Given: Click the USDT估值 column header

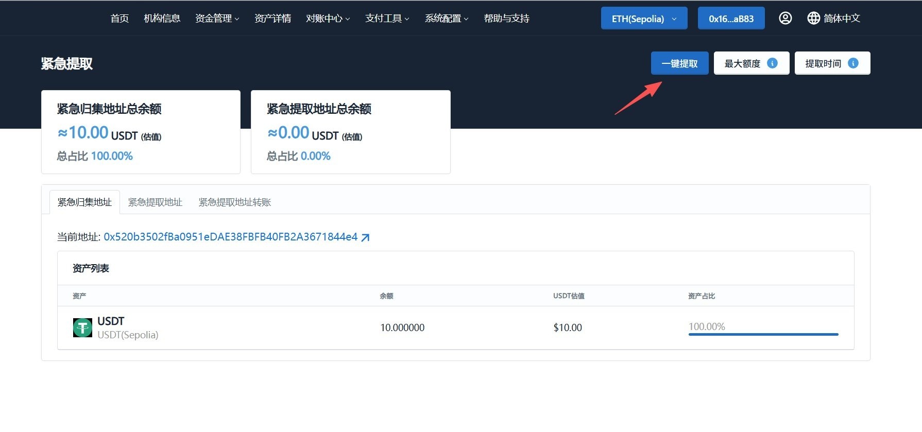Looking at the screenshot, I should (569, 296).
